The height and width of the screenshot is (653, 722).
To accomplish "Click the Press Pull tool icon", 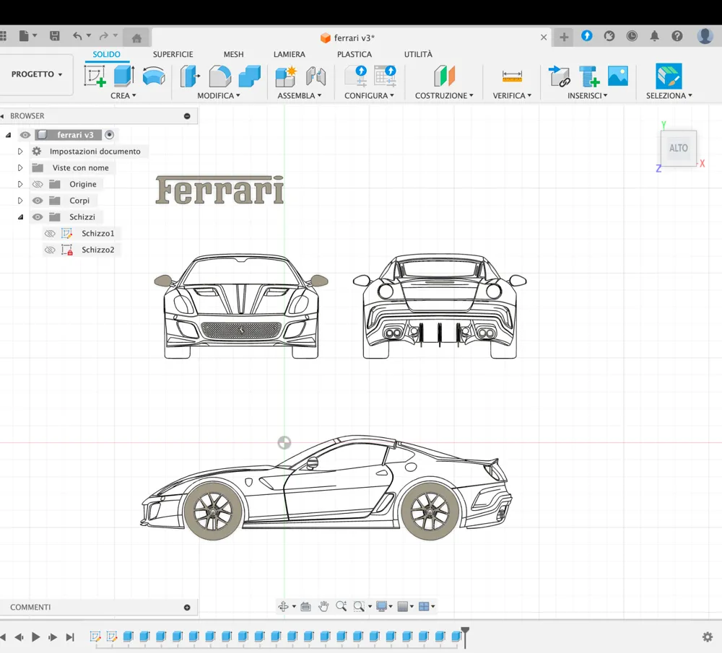I will [190, 76].
